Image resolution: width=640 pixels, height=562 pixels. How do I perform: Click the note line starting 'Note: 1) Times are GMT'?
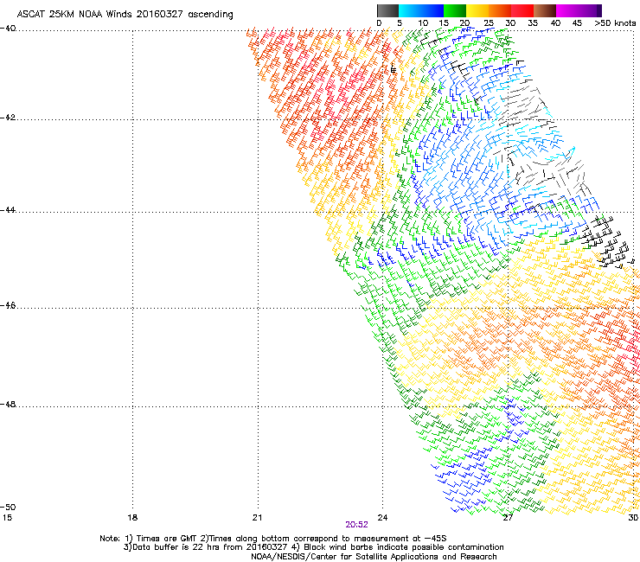tap(273, 539)
